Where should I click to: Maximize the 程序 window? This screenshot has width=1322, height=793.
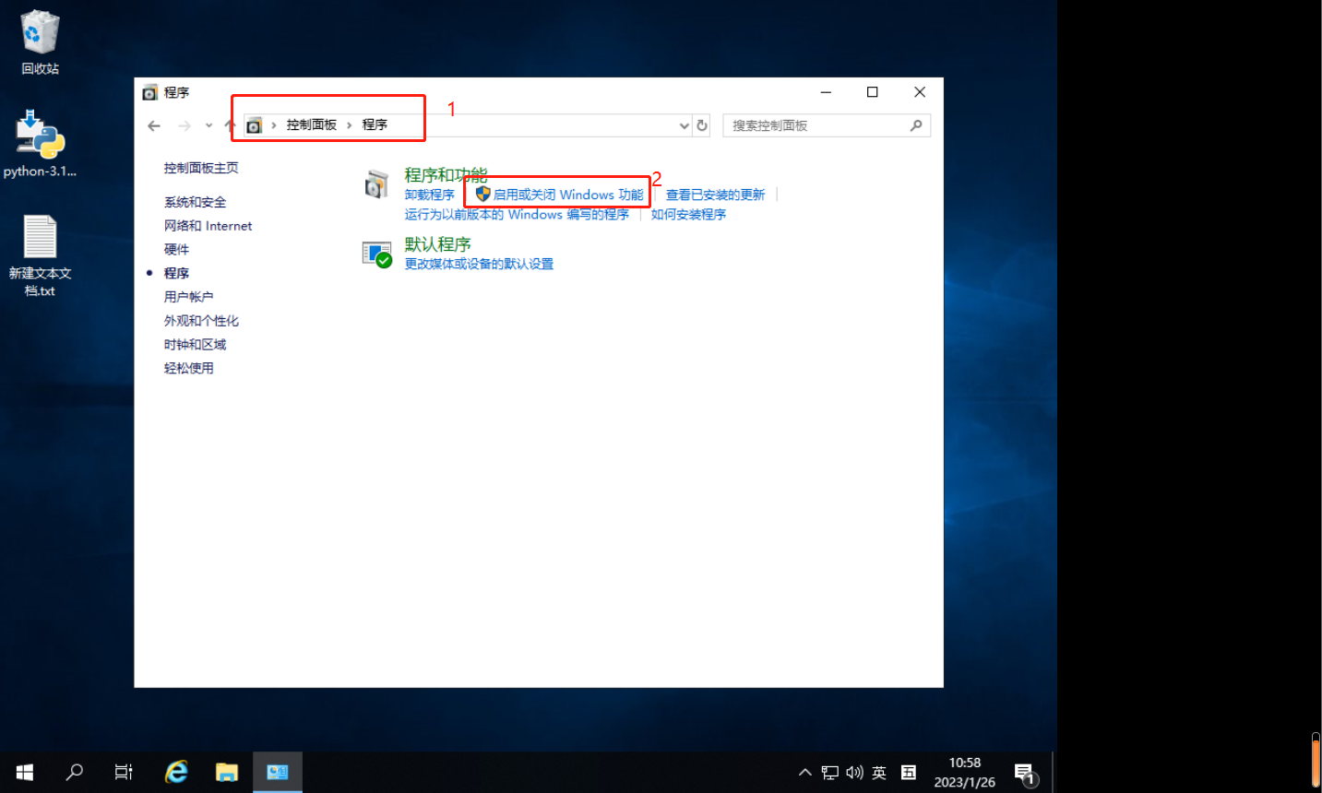click(872, 92)
